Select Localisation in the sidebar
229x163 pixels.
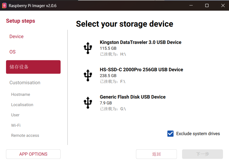22,105
